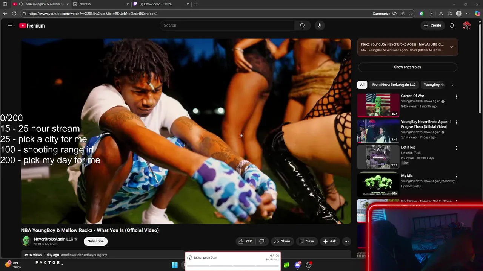Like the video showing 28K likes
Screen dimensions: 483x271
pos(245,241)
